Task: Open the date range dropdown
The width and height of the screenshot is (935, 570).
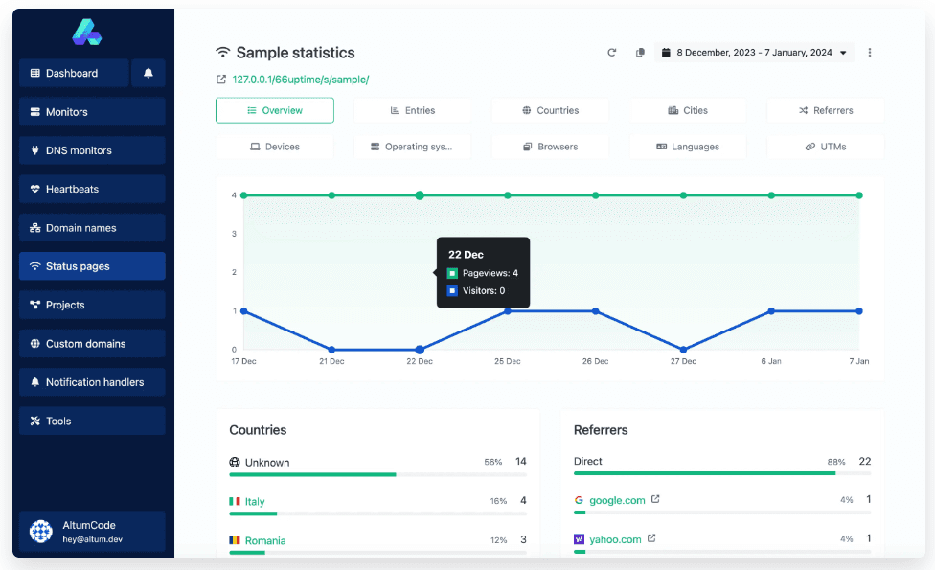Action: (x=754, y=53)
